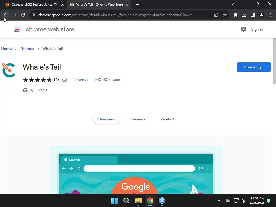The width and height of the screenshot is (276, 207).
Task: Click the Home breadcrumb link
Action: [x=6, y=49]
